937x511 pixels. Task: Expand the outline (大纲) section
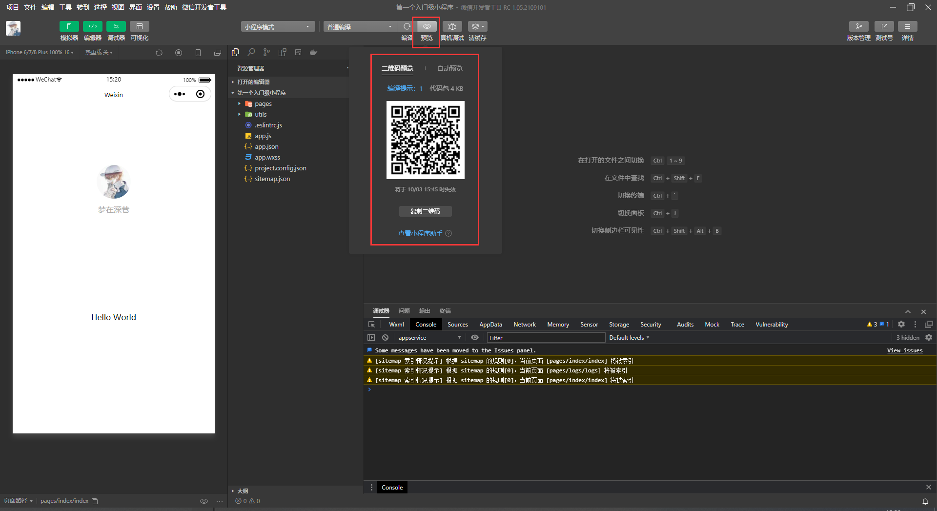tap(296, 491)
